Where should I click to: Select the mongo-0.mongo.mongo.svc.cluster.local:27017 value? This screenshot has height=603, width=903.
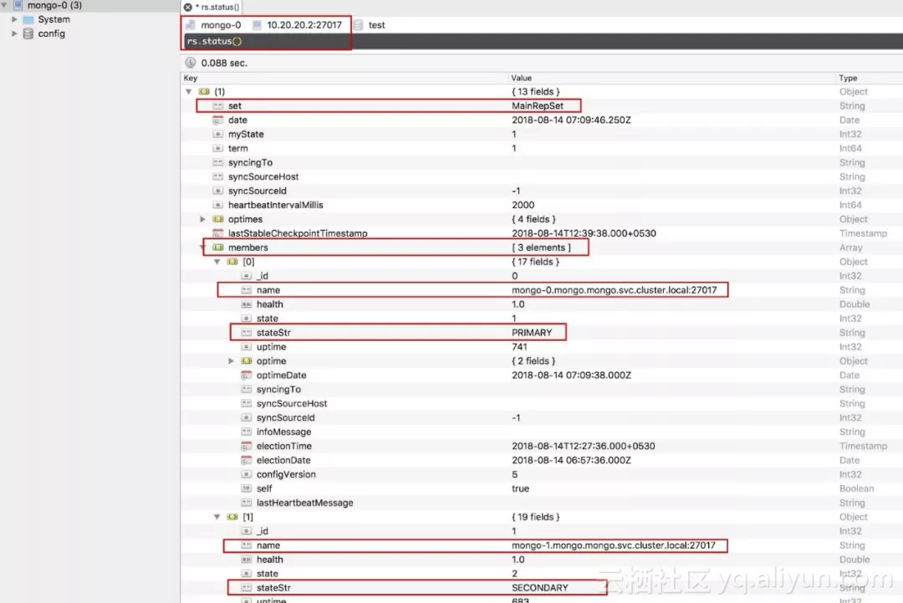614,289
